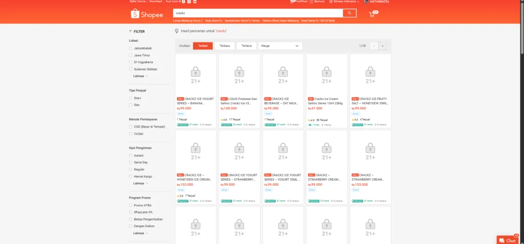This screenshot has width=524, height=244.
Task: Enable Hemat Kargo shipping filter
Action: tap(130, 176)
